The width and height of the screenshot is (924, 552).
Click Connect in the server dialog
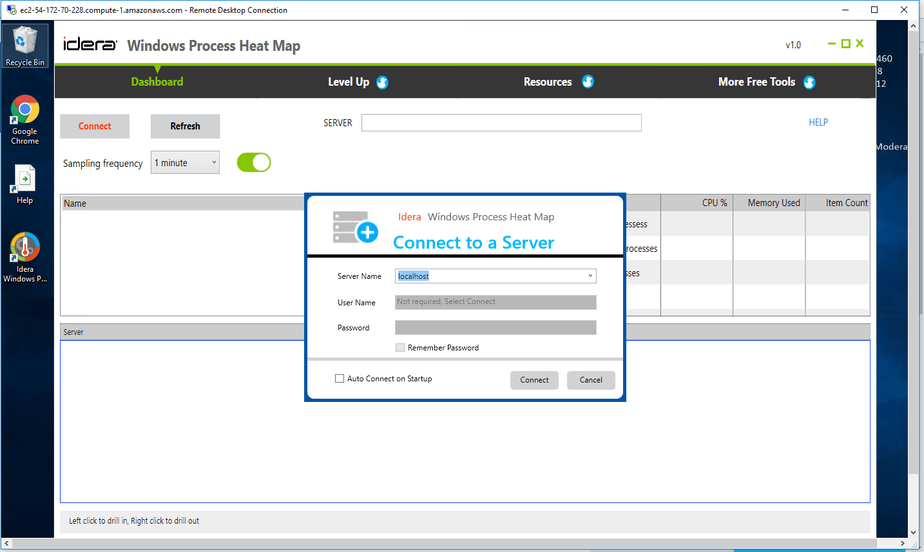[x=534, y=380]
